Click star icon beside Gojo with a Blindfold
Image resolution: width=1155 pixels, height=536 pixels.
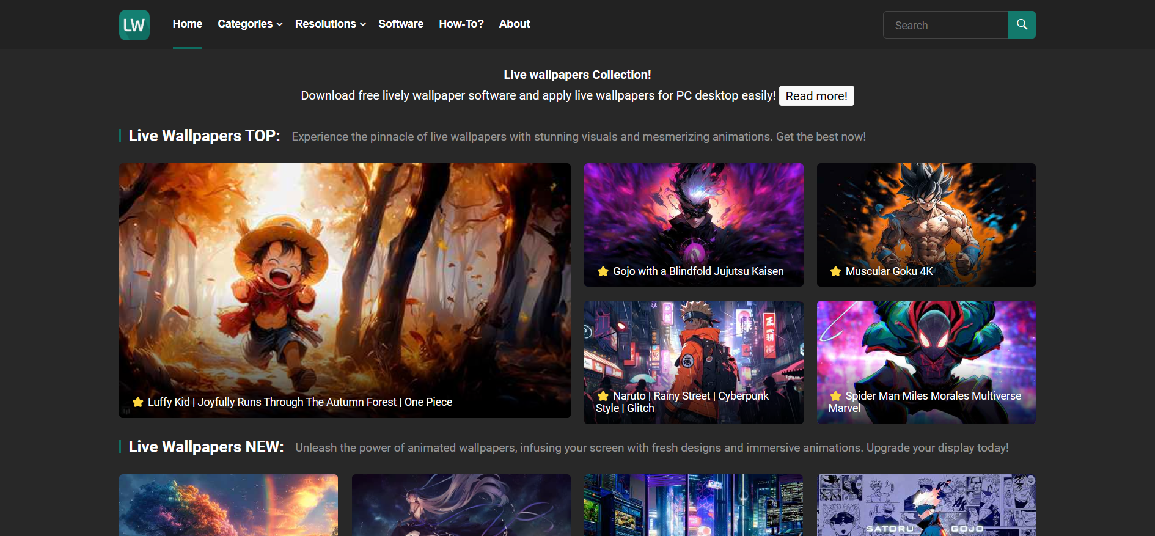603,271
